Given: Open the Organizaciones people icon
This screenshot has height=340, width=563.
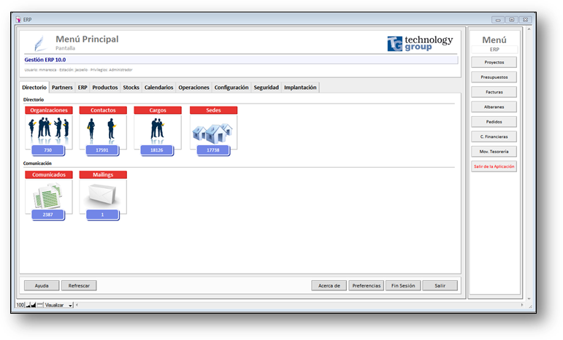Looking at the screenshot, I should click(x=48, y=130).
